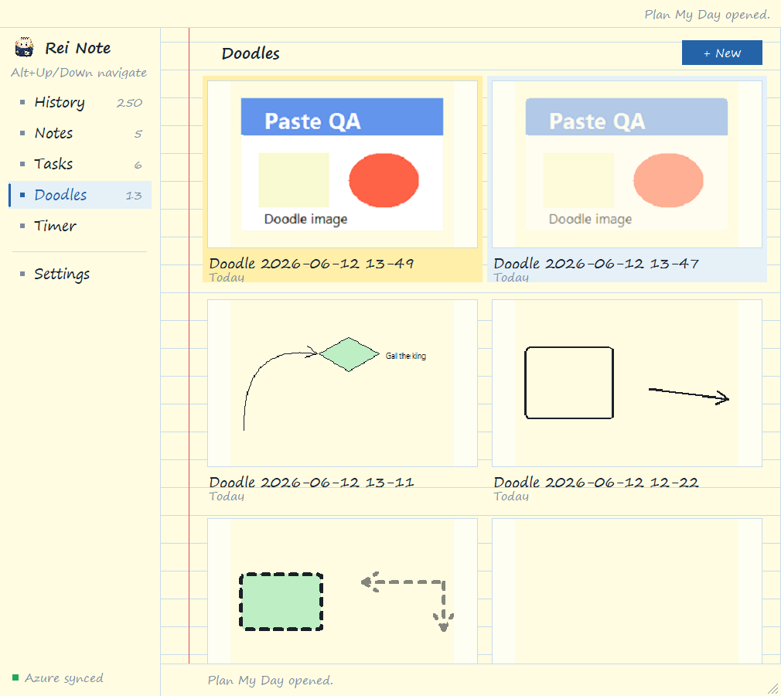
Task: Click the title 'Doodle 2026-06-12 13-49'
Action: [x=312, y=263]
